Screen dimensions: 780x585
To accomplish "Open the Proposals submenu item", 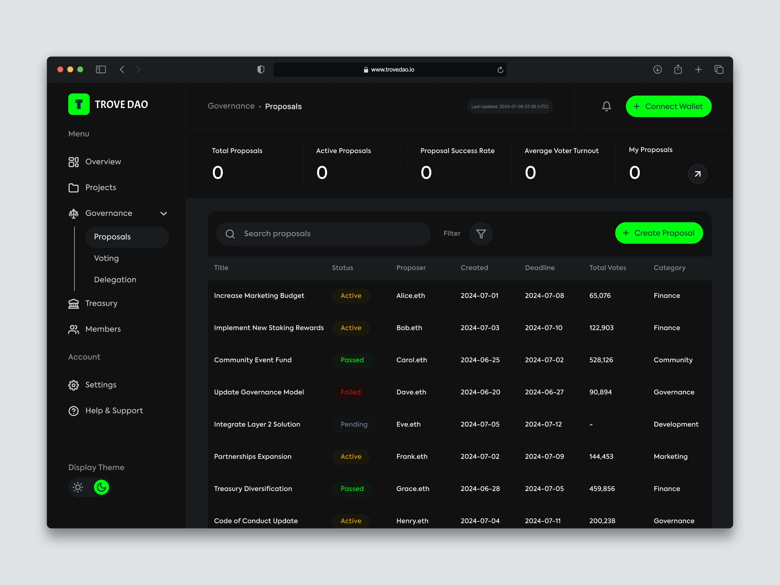I will pyautogui.click(x=127, y=237).
